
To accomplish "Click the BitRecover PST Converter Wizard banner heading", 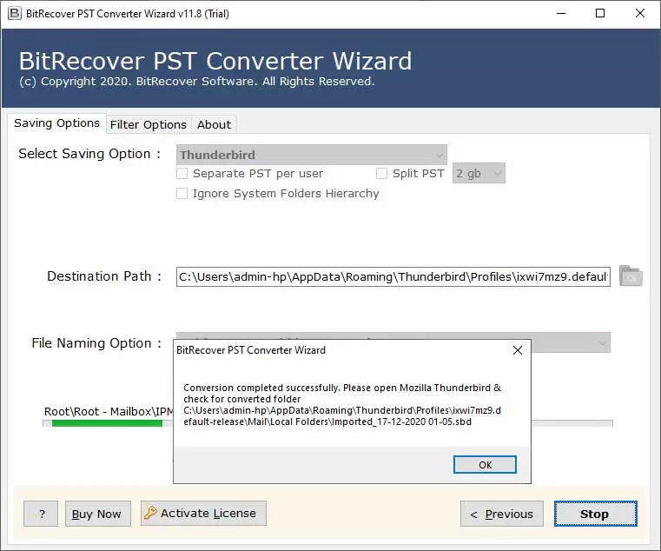I will coord(215,61).
